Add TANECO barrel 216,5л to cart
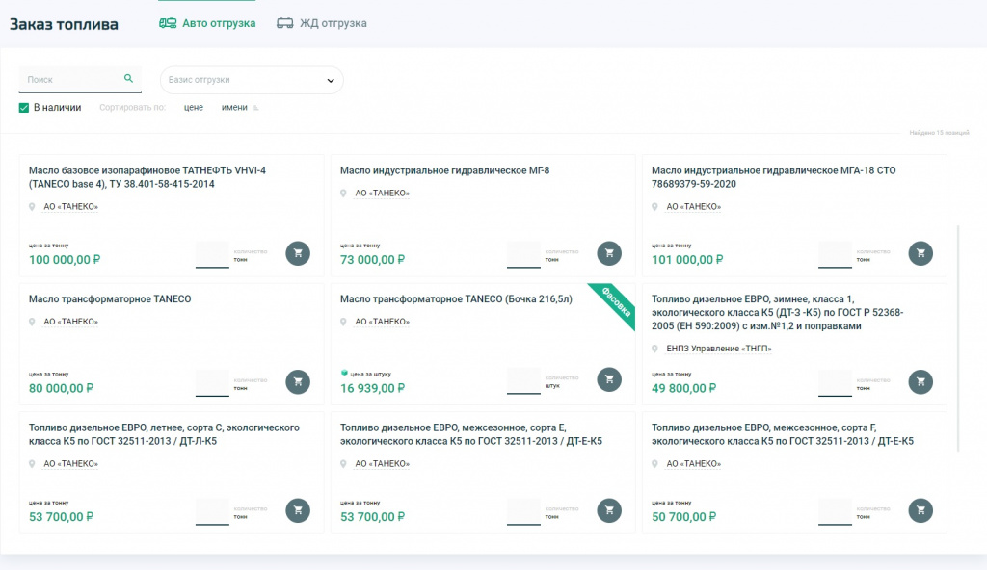The height and width of the screenshot is (570, 987). [x=609, y=379]
